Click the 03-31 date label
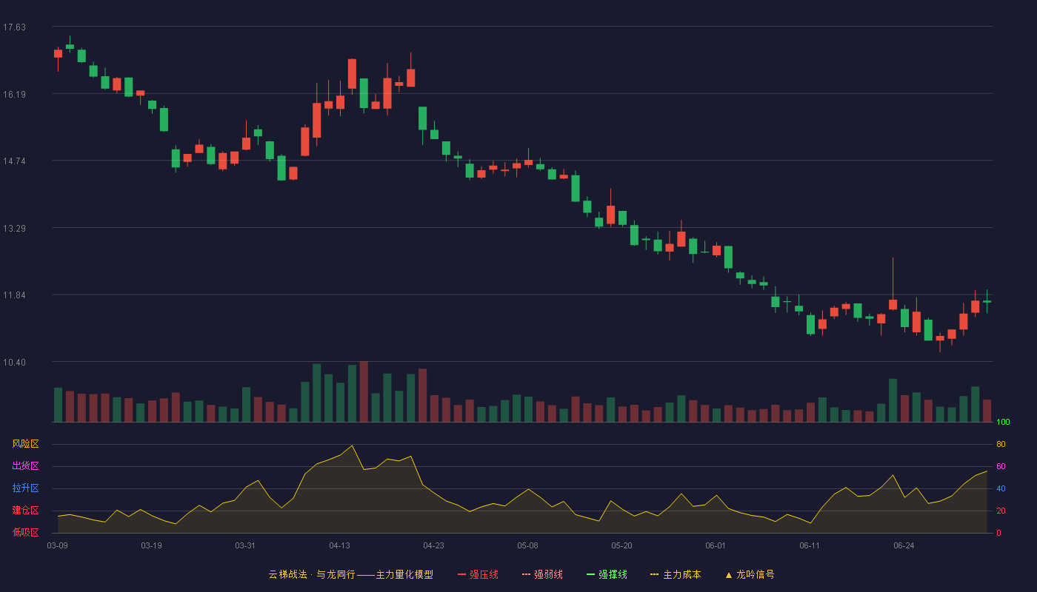 (x=245, y=545)
